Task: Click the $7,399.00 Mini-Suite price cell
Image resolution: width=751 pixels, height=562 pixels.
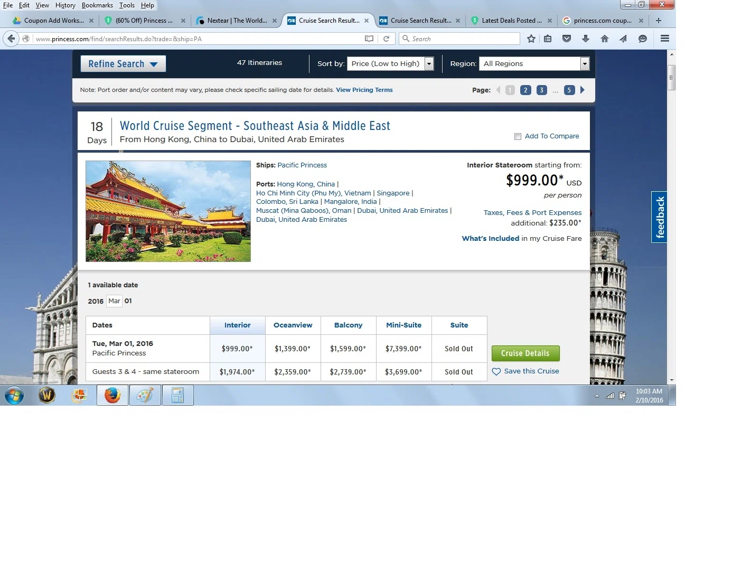Action: (403, 349)
